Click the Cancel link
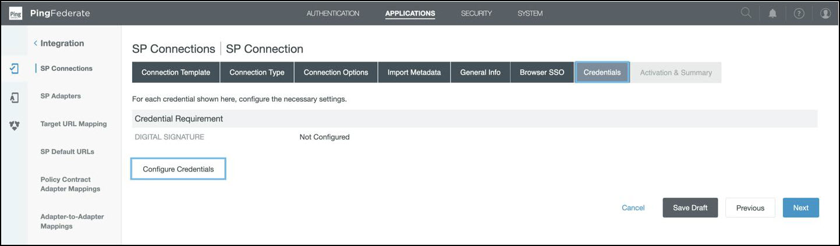Image resolution: width=840 pixels, height=246 pixels. (633, 208)
